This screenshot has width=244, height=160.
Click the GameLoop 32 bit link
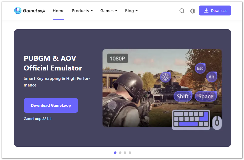(38, 119)
